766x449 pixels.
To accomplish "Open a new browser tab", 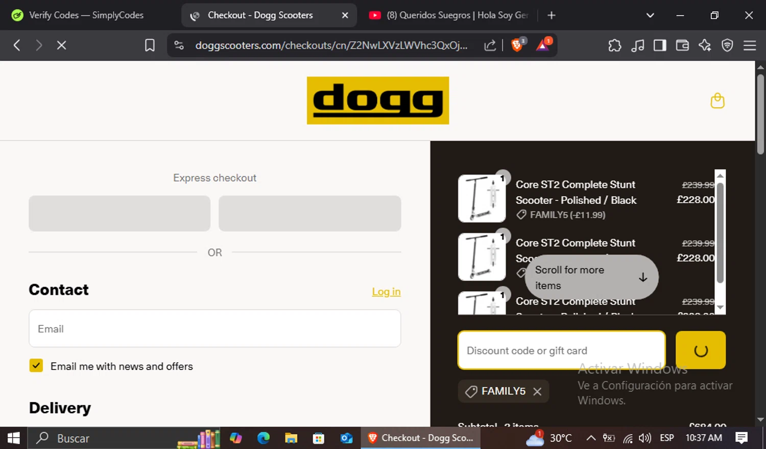I will coord(552,15).
